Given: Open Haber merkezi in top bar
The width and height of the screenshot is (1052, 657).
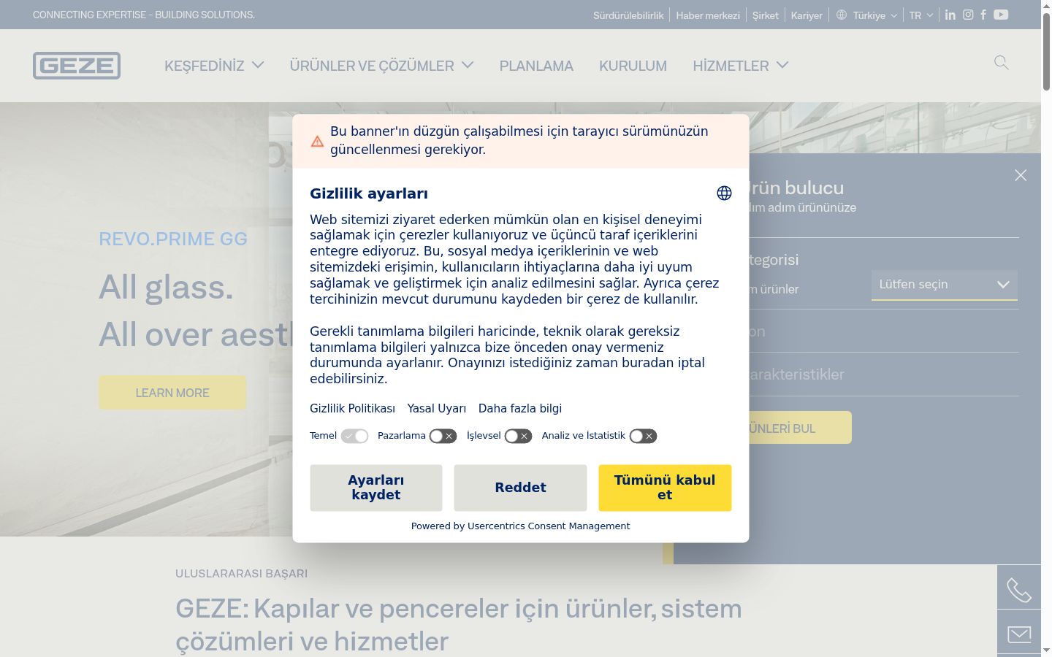Looking at the screenshot, I should coord(708,15).
